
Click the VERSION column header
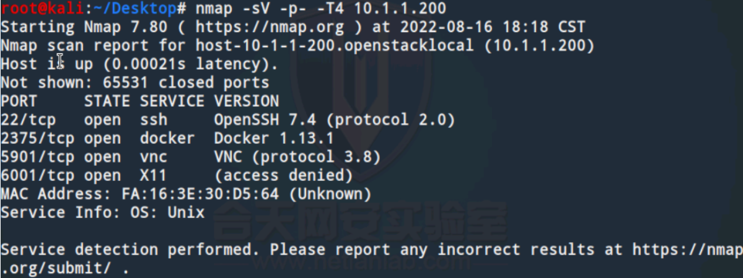tap(247, 101)
